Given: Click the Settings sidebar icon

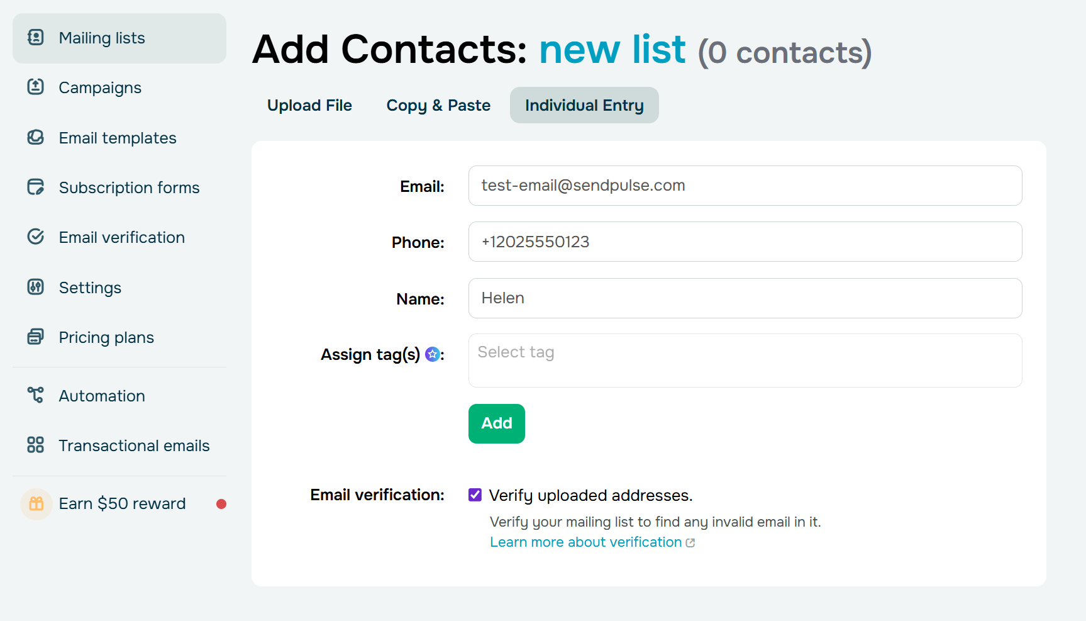Looking at the screenshot, I should 36,287.
